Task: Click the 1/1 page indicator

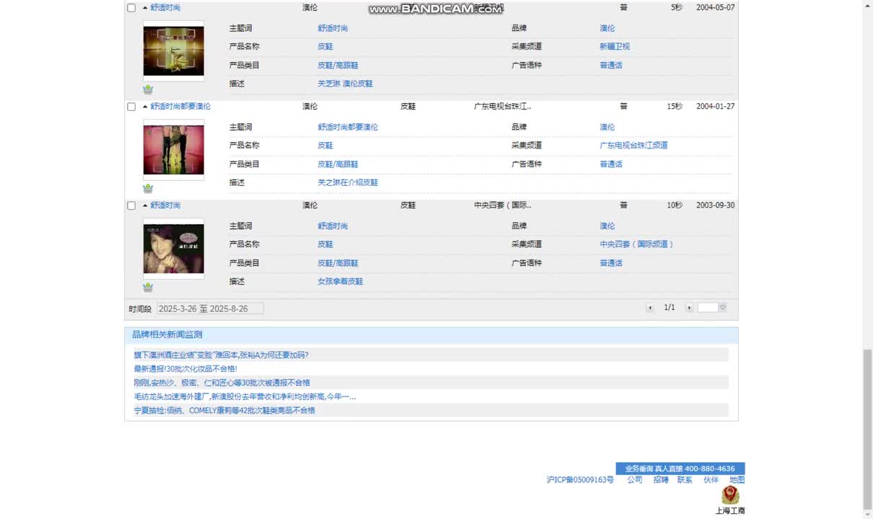Action: point(670,308)
